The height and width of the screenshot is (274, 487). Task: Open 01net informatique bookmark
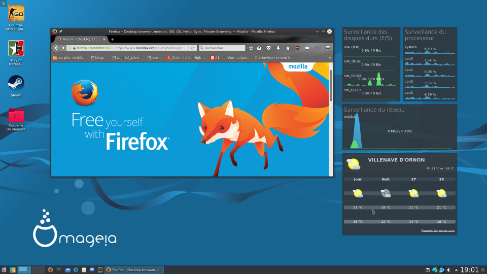pyautogui.click(x=230, y=57)
